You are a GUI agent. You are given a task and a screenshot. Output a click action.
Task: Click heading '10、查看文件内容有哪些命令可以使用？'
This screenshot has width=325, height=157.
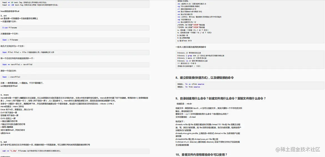[x=201, y=155]
